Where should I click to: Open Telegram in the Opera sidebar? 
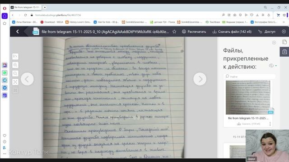click(5, 80)
